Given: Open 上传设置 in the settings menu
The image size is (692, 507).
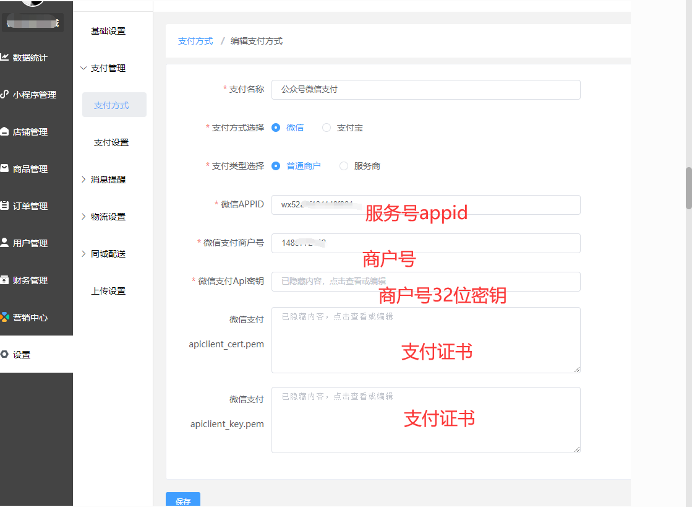Looking at the screenshot, I should pos(108,290).
